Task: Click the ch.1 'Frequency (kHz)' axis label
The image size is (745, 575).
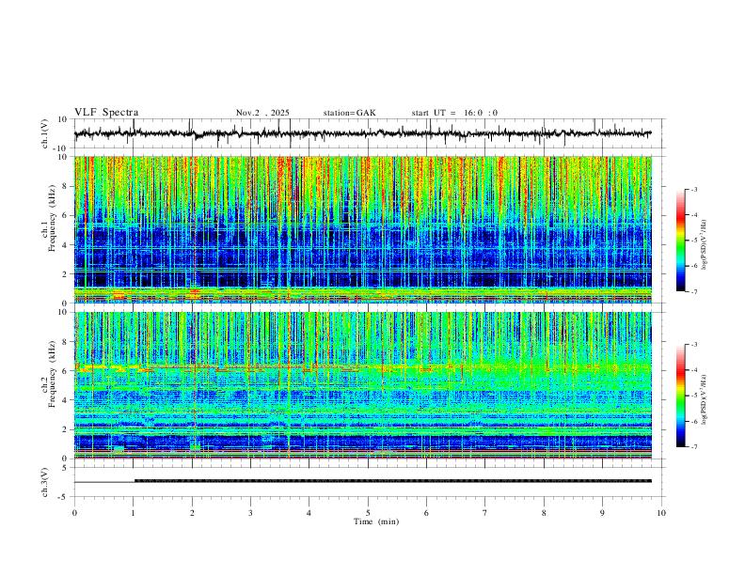Action: click(x=52, y=218)
